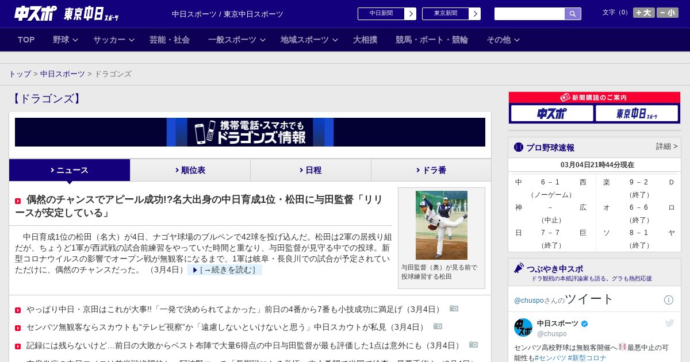Viewport: 690px width, 362px height.
Task: Click the 中スポ subscription button
Action: coord(552,113)
